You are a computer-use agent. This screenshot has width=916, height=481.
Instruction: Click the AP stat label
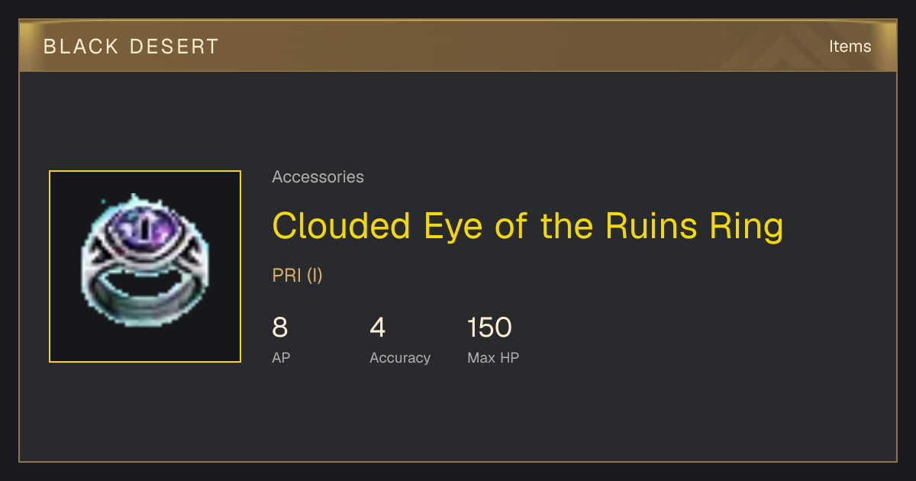click(281, 357)
